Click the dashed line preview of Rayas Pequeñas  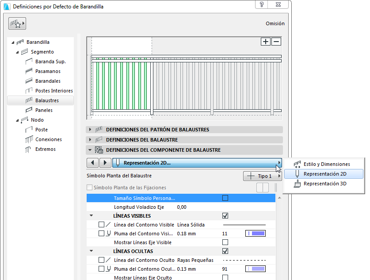coord(244,260)
